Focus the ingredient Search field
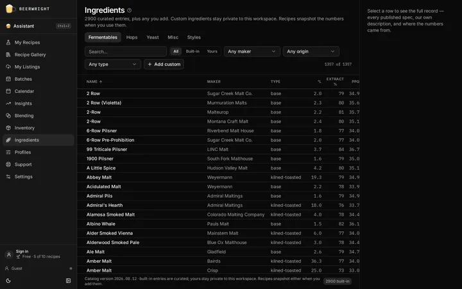This screenshot has height=289, width=462. (x=126, y=51)
